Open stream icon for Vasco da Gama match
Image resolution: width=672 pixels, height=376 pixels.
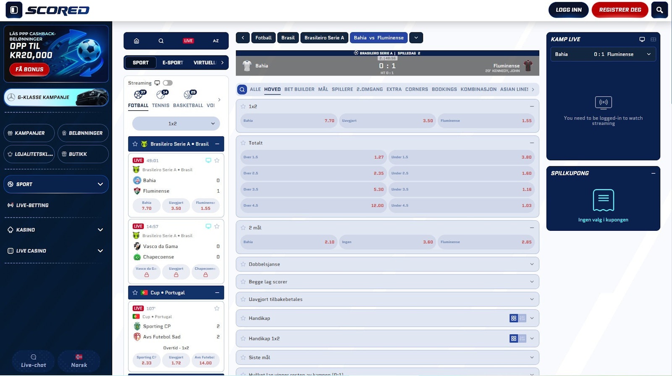tap(208, 226)
